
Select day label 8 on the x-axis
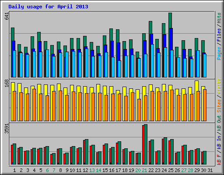pyautogui.click(x=60, y=170)
